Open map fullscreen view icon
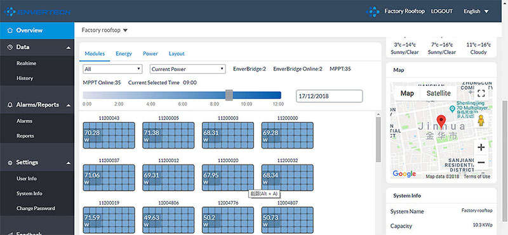 481,93
